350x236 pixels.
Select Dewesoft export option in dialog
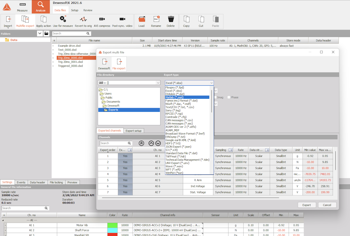pos(104,64)
